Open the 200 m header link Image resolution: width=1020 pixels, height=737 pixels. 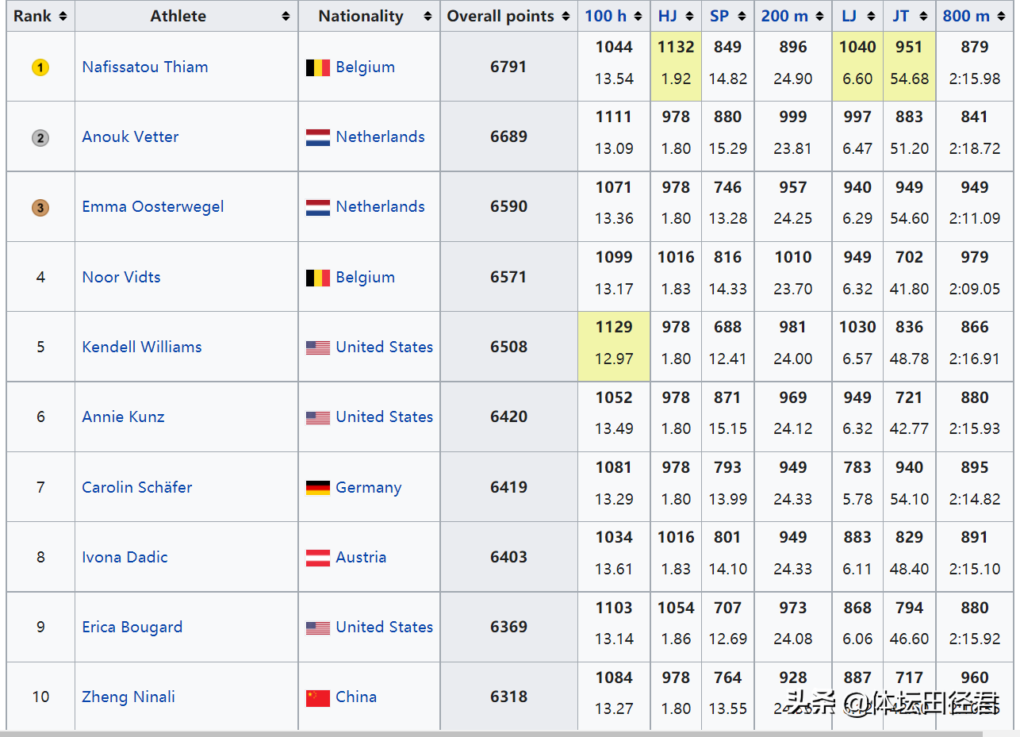(785, 16)
